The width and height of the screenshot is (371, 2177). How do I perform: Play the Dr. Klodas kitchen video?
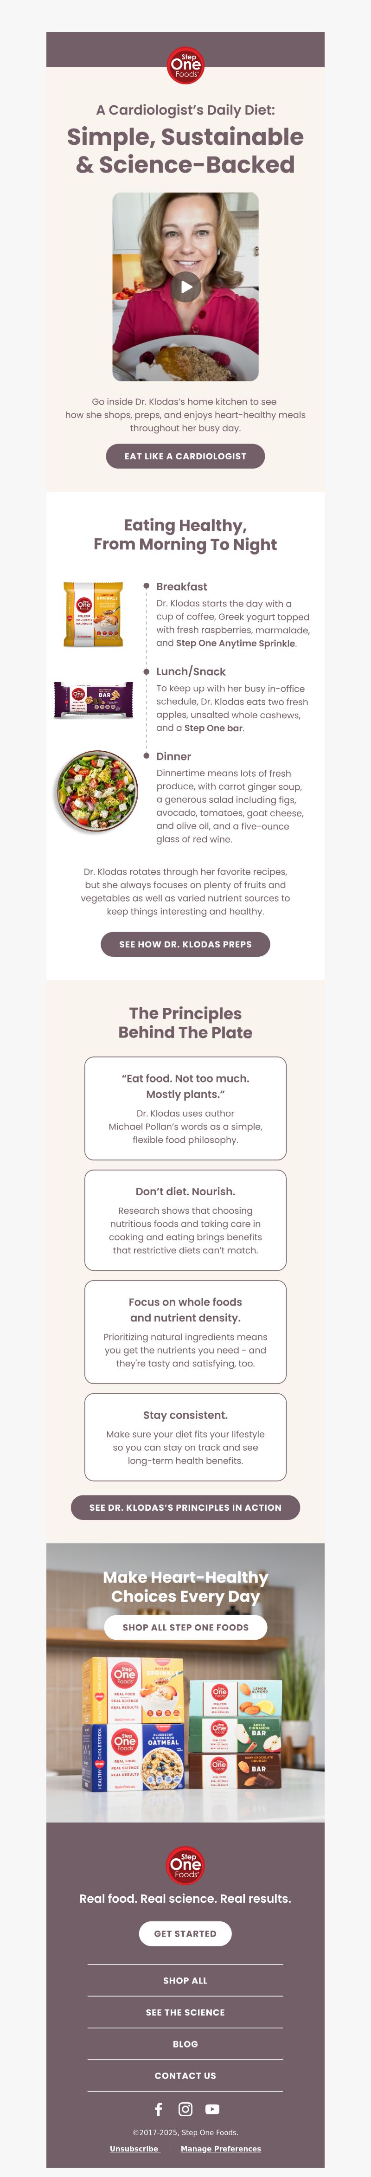[185, 286]
